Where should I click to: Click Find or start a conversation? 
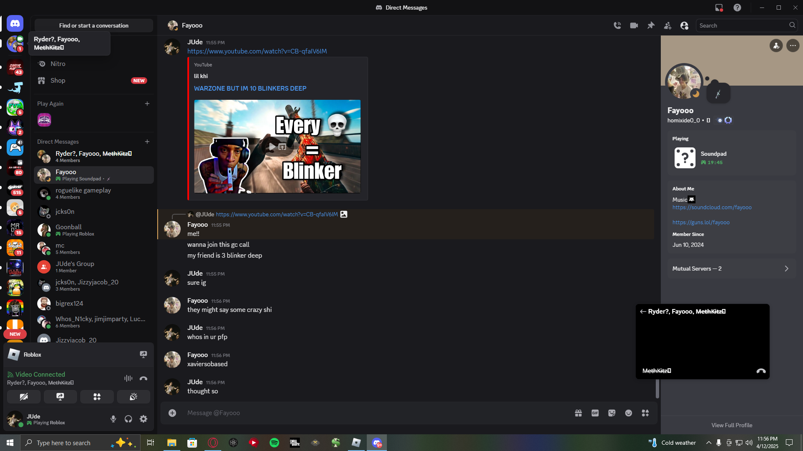[94, 25]
